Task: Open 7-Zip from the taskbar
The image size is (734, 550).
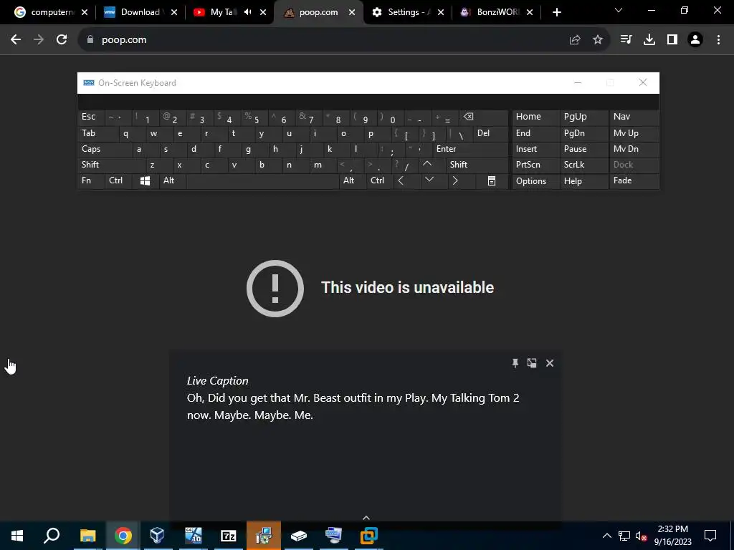Action: [228, 536]
